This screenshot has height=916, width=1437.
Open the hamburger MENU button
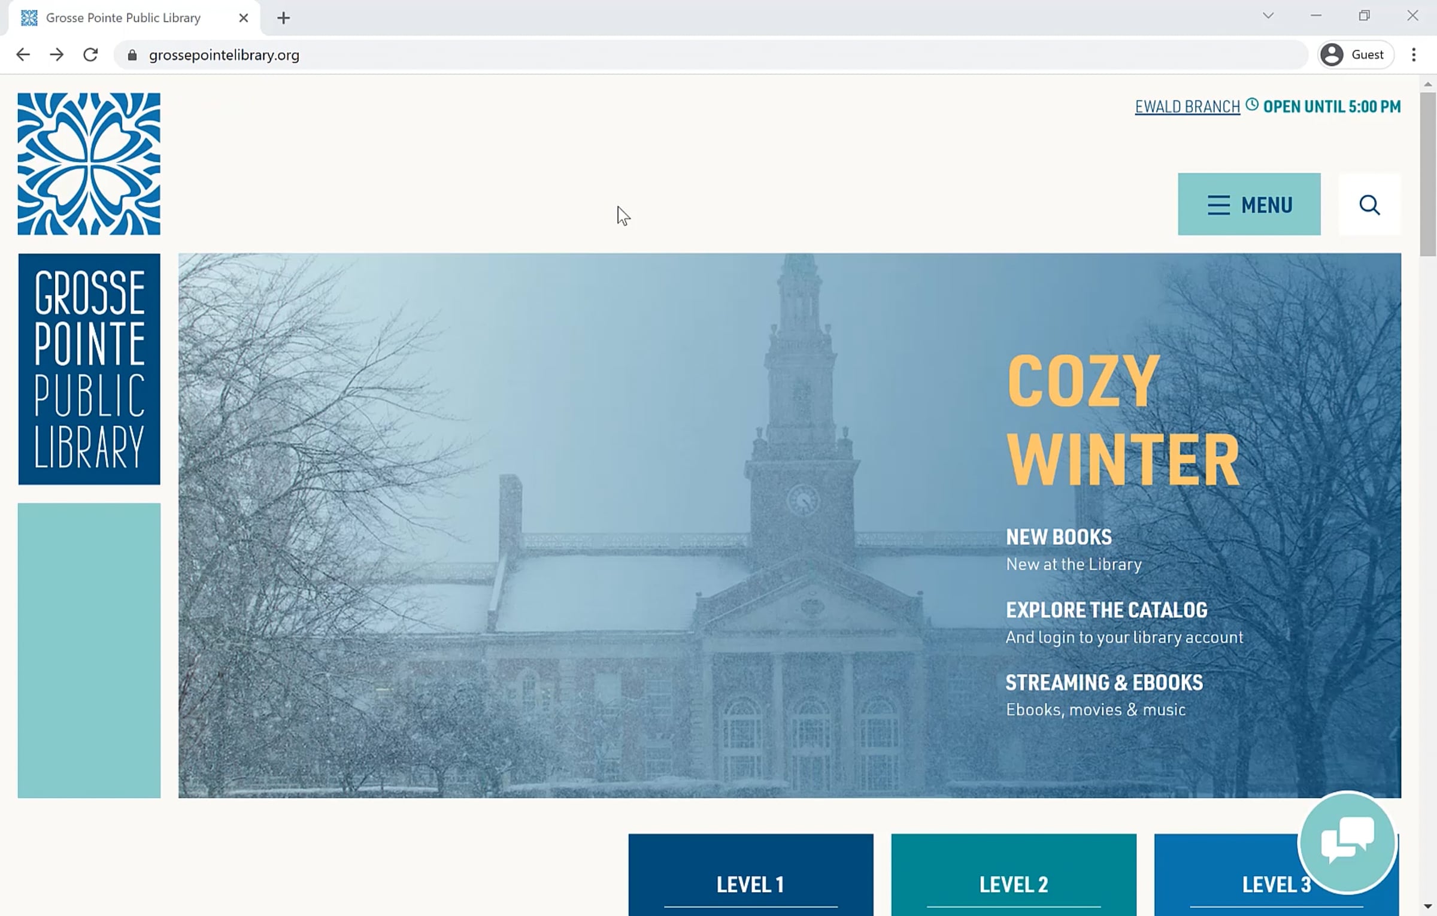point(1249,205)
